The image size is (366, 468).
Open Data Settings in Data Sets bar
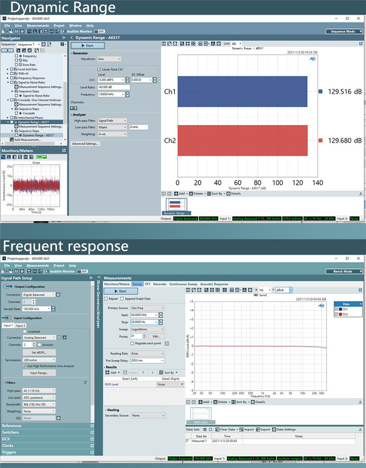pyautogui.click(x=274, y=429)
